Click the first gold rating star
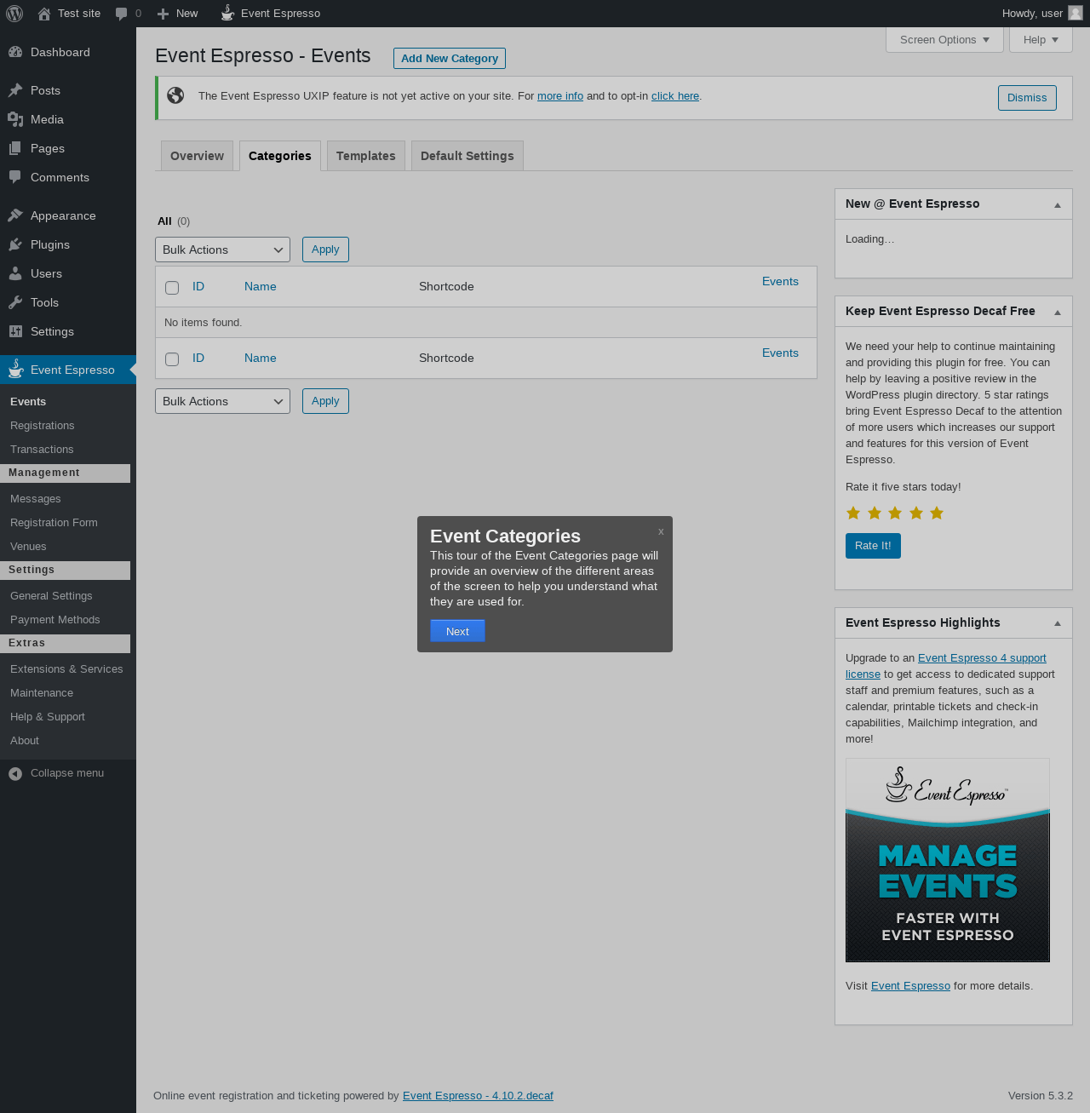Screen dimensions: 1090x1113 click(853, 513)
